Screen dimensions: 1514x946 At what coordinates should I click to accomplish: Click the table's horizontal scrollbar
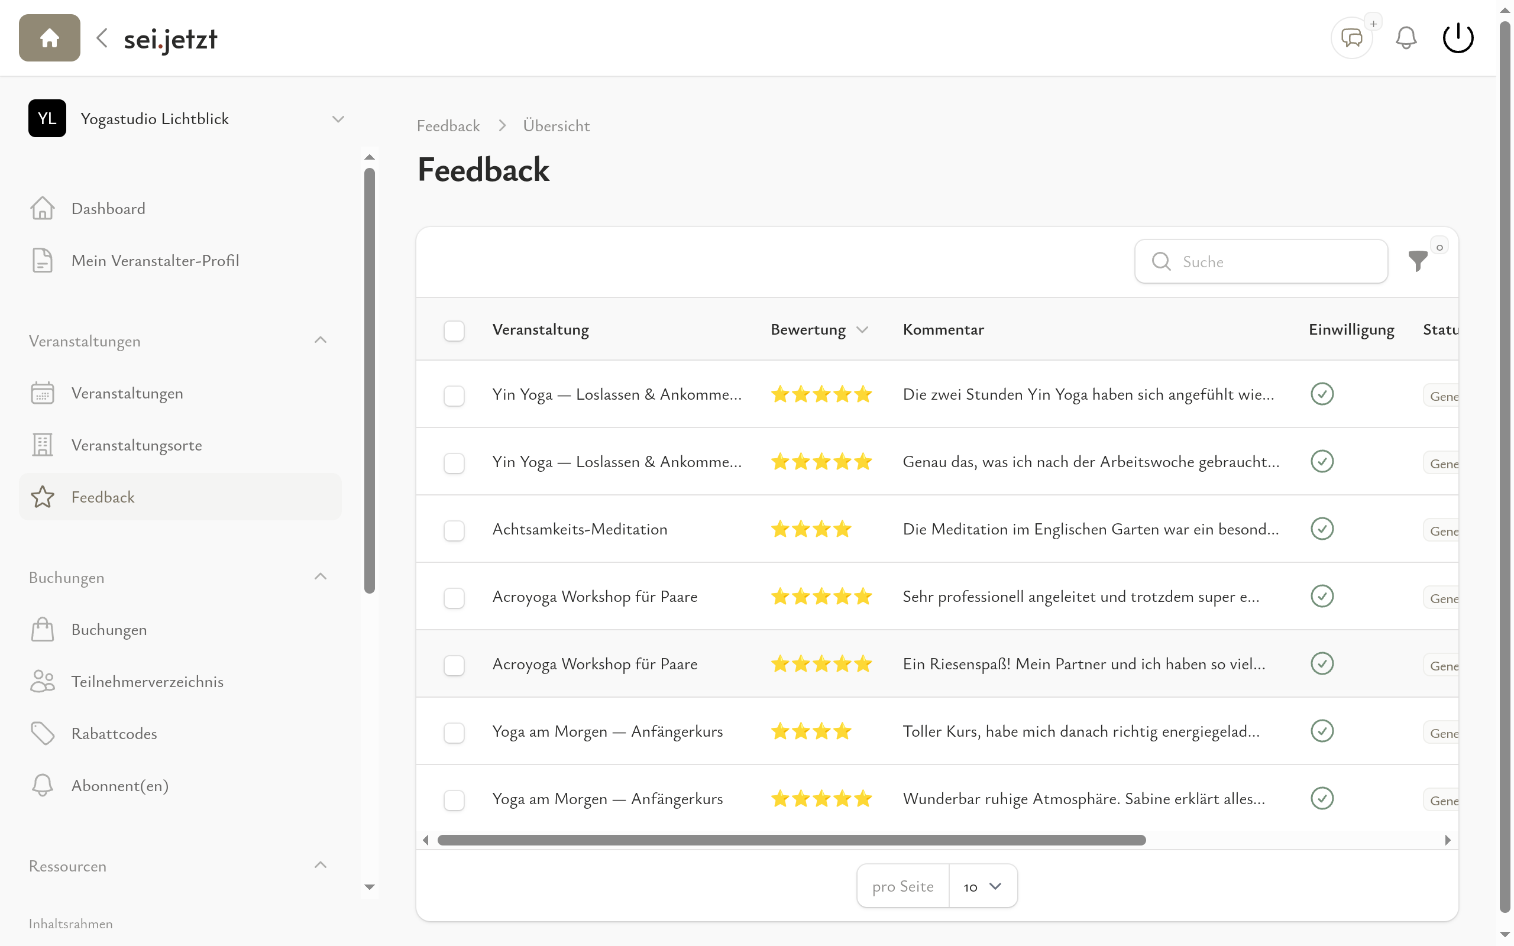click(x=791, y=840)
